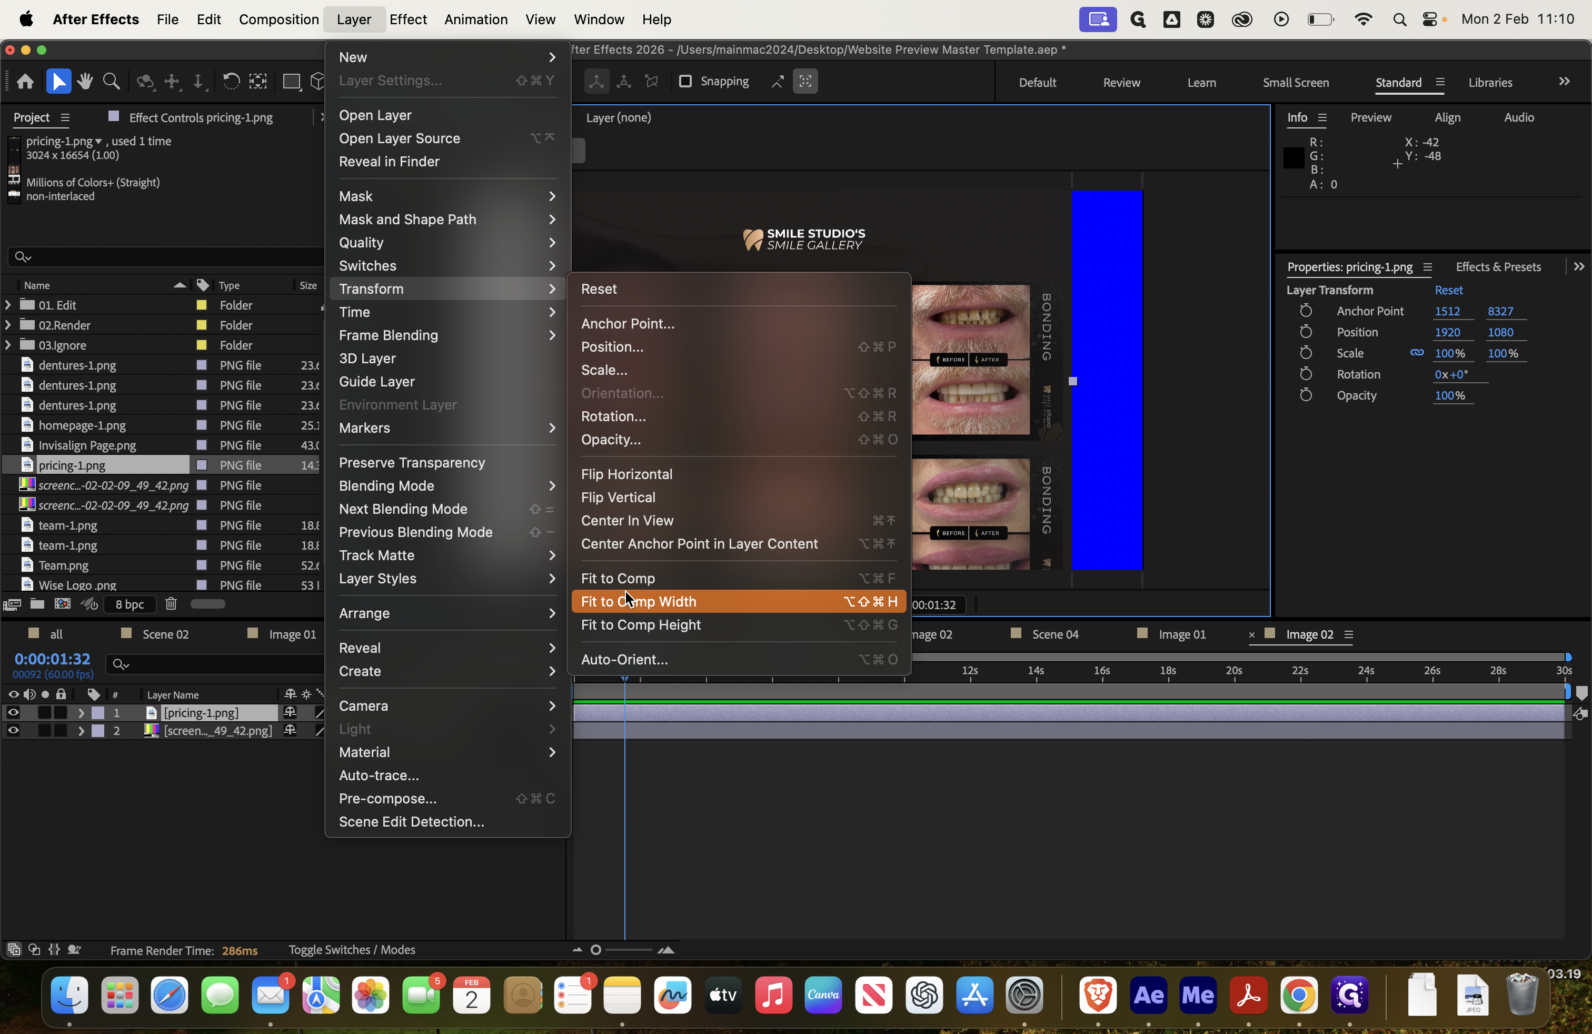Select the Zoom magnifier tool

click(112, 82)
